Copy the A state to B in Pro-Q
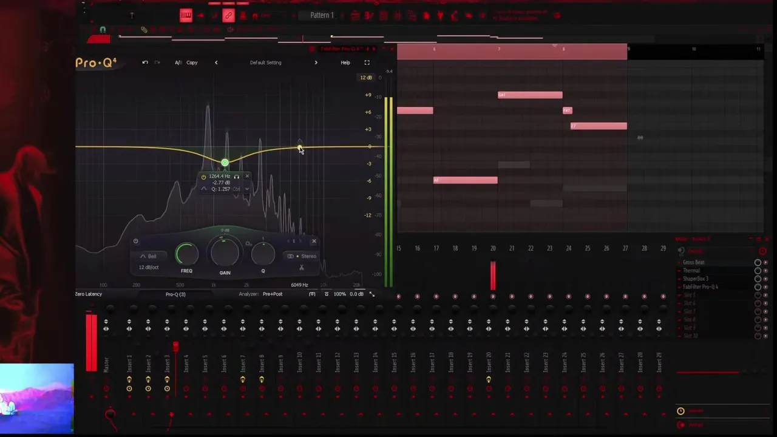Viewport: 777px width, 437px height. pos(192,63)
